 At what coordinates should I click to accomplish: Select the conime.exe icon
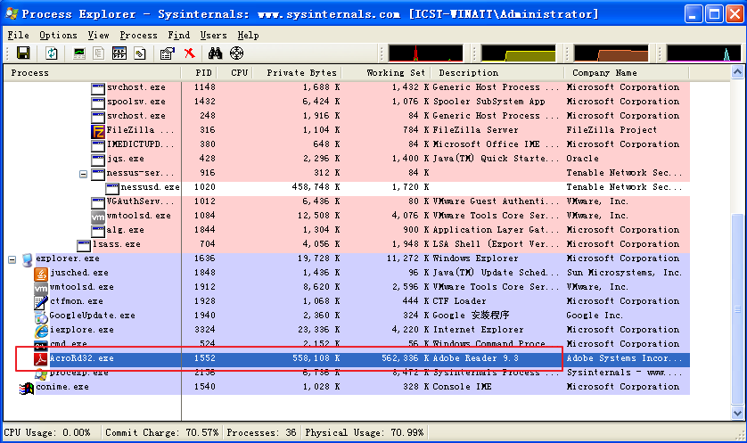coord(27,389)
